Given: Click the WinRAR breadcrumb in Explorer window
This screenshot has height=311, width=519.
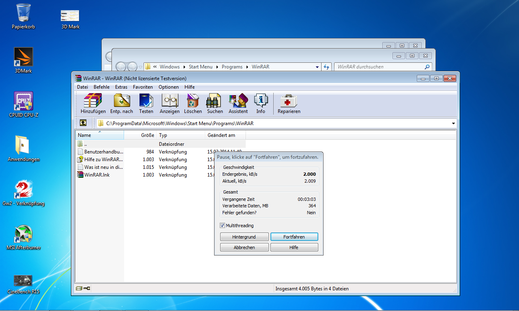Looking at the screenshot, I should point(260,67).
